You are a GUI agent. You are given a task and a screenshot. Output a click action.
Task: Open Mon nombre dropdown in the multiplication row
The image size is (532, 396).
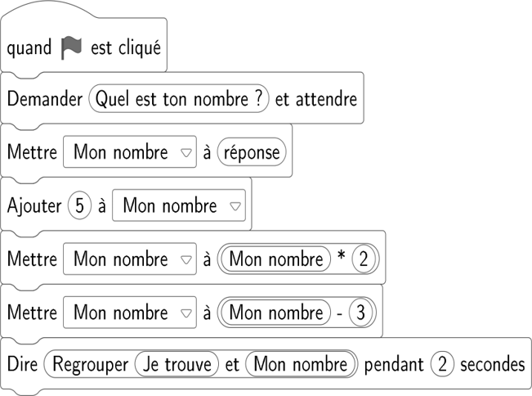coord(130,259)
